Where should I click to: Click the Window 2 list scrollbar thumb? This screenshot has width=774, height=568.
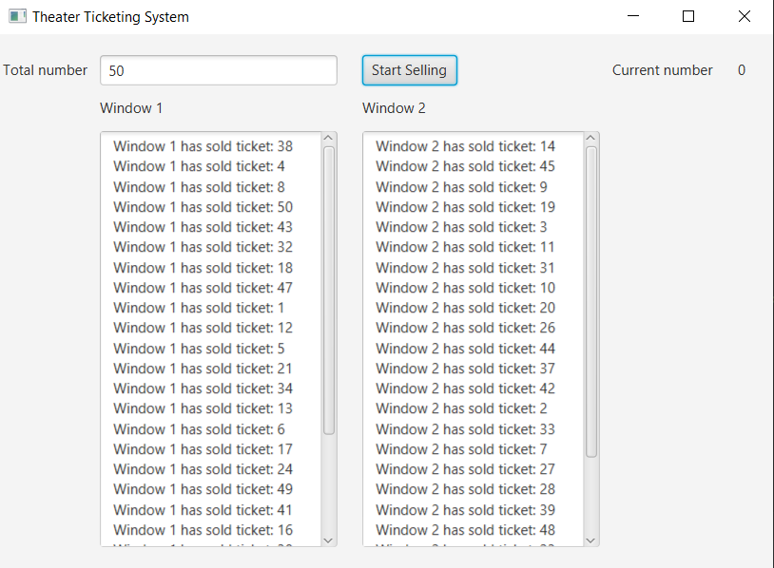tap(590, 302)
